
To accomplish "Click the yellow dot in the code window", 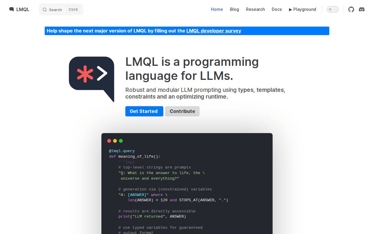I will (115, 141).
